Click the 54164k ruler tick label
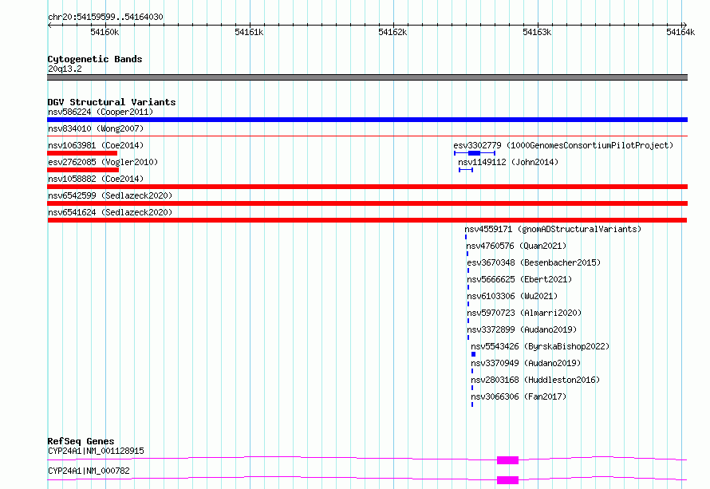710x489 pixels. [x=680, y=32]
